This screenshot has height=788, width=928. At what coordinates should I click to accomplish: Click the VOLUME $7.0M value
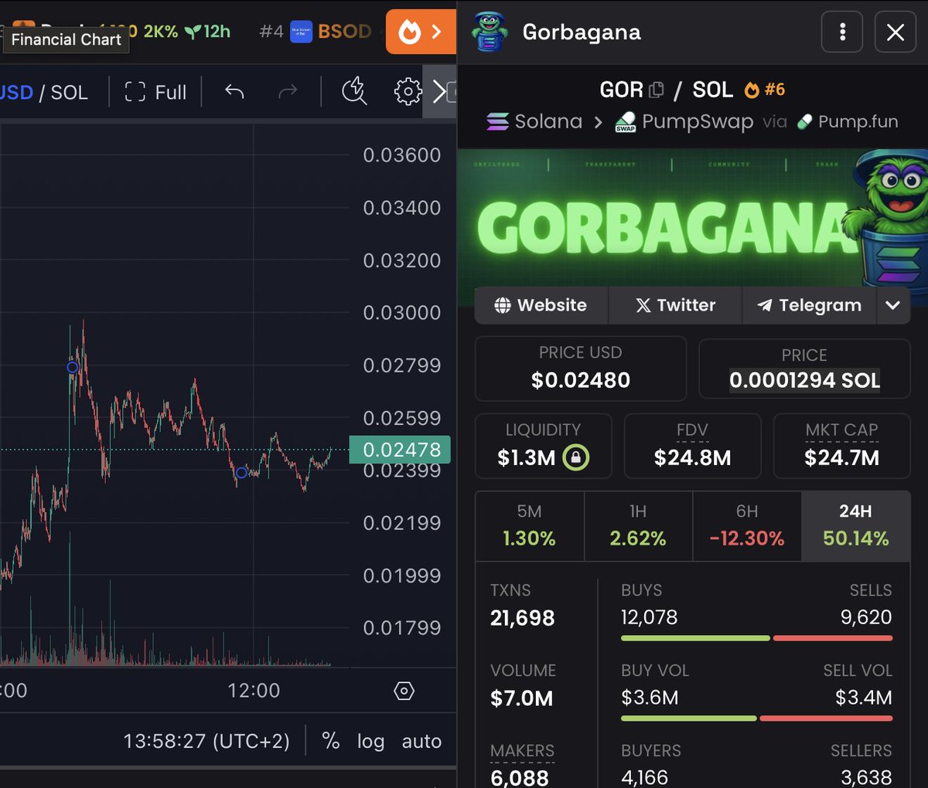[521, 698]
